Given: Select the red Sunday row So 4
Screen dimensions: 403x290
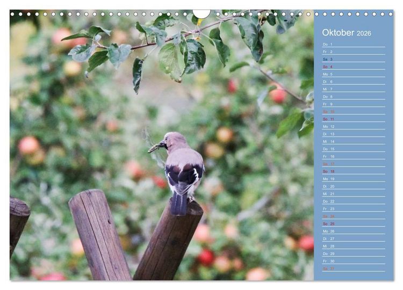Looking at the screenshot, I should coord(354,67).
